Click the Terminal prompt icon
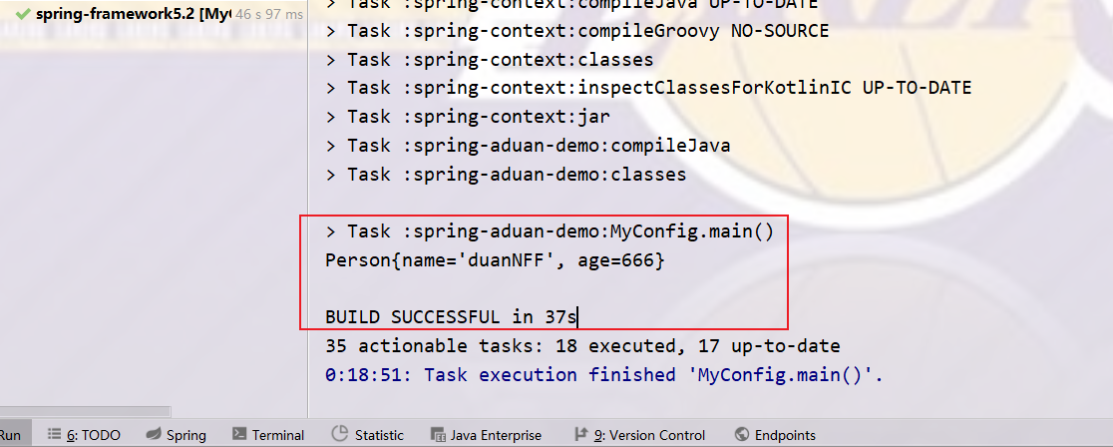The height and width of the screenshot is (447, 1113). click(240, 434)
